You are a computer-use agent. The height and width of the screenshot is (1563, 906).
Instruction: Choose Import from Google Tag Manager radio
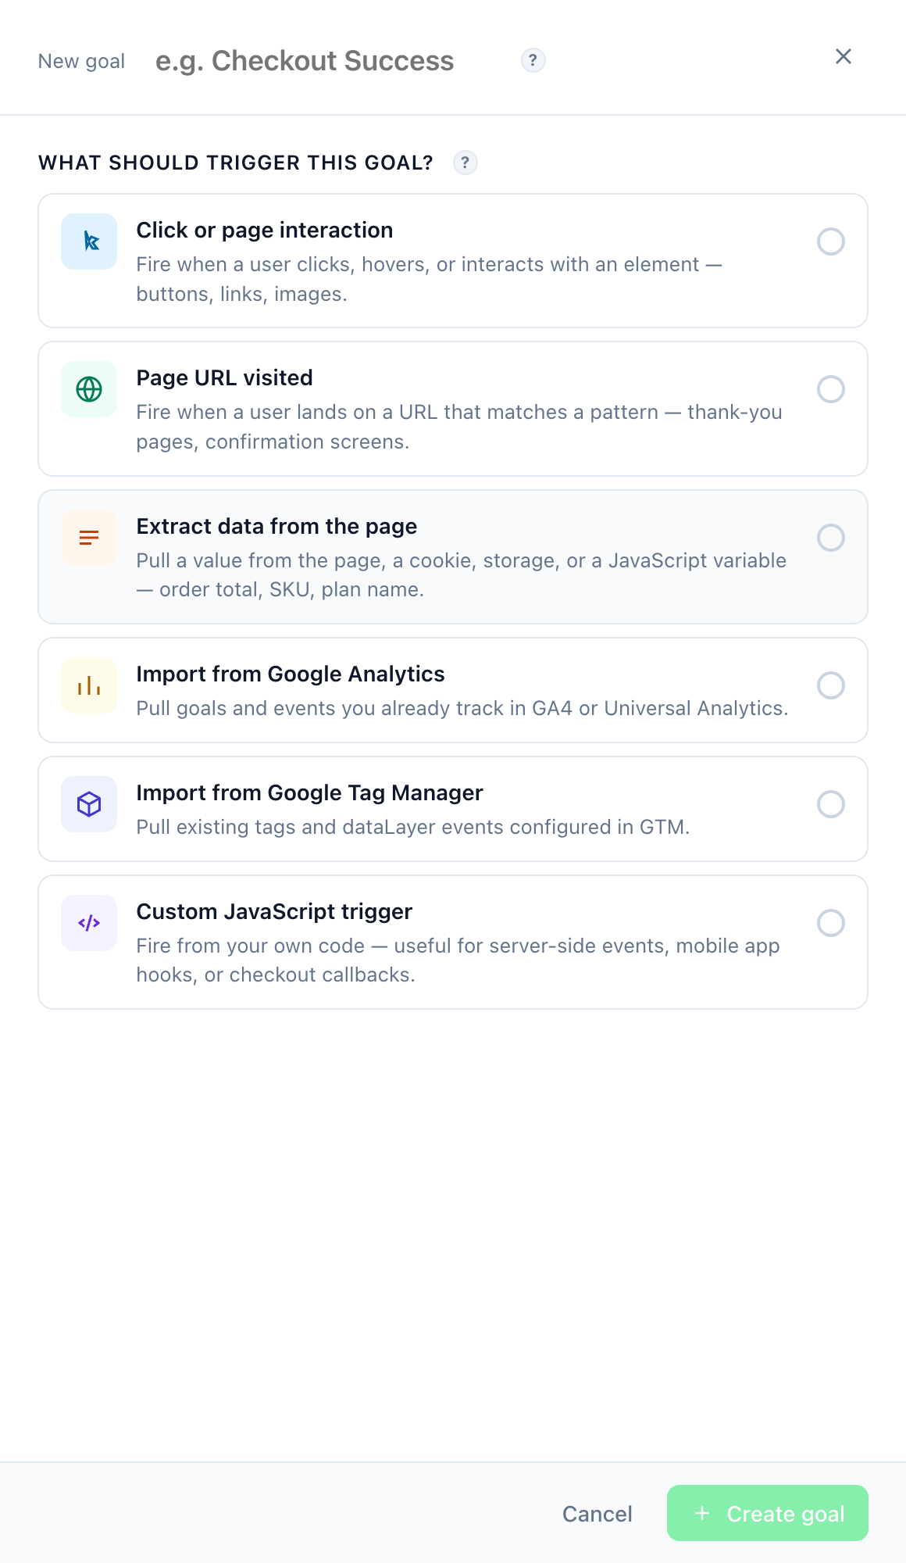pos(831,804)
